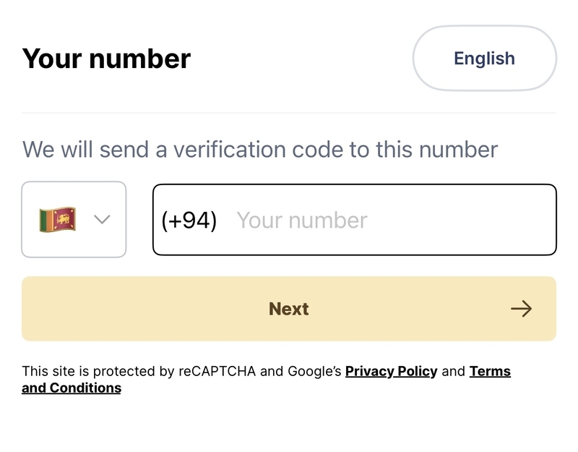This screenshot has width=578, height=452.
Task: Click the word 'Google's' in the notice
Action: point(314,371)
